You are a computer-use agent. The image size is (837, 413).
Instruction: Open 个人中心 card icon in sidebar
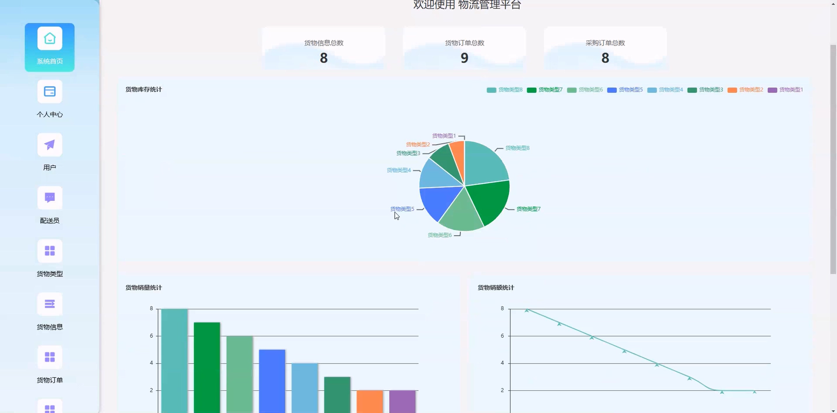(50, 92)
